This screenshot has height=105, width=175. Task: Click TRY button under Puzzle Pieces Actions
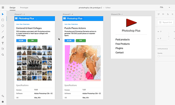click(81, 41)
